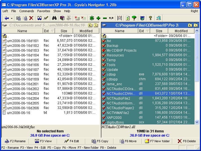Click the yellow question mark help icon
201x151 pixels.
150,18
